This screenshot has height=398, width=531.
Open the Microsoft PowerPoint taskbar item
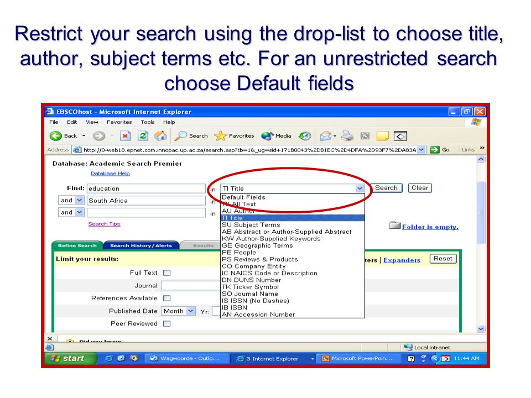point(359,358)
